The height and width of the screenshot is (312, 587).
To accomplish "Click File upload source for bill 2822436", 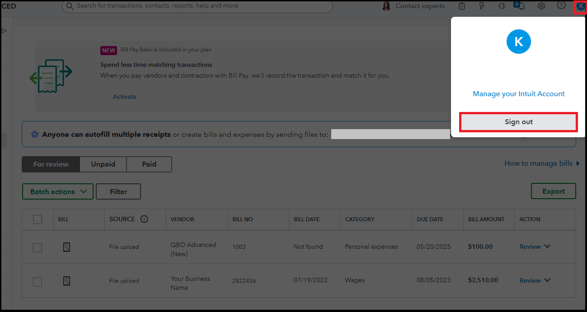I will click(124, 281).
